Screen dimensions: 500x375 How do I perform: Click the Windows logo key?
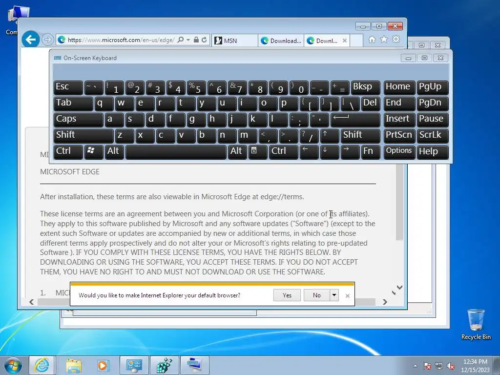[94, 152]
